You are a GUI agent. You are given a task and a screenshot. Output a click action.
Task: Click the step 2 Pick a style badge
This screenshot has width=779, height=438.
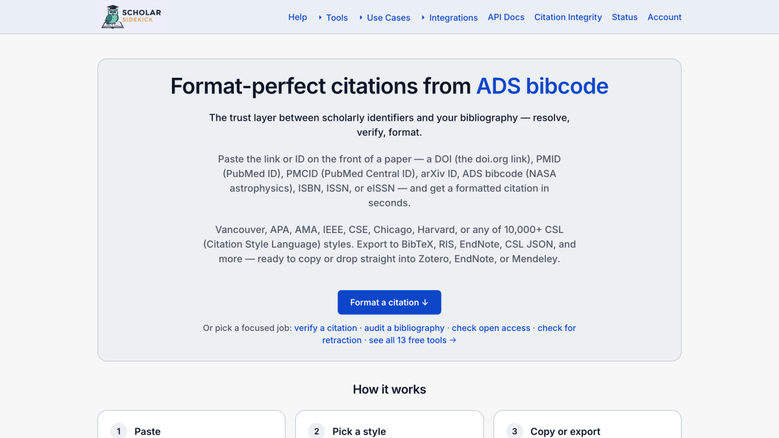click(316, 431)
